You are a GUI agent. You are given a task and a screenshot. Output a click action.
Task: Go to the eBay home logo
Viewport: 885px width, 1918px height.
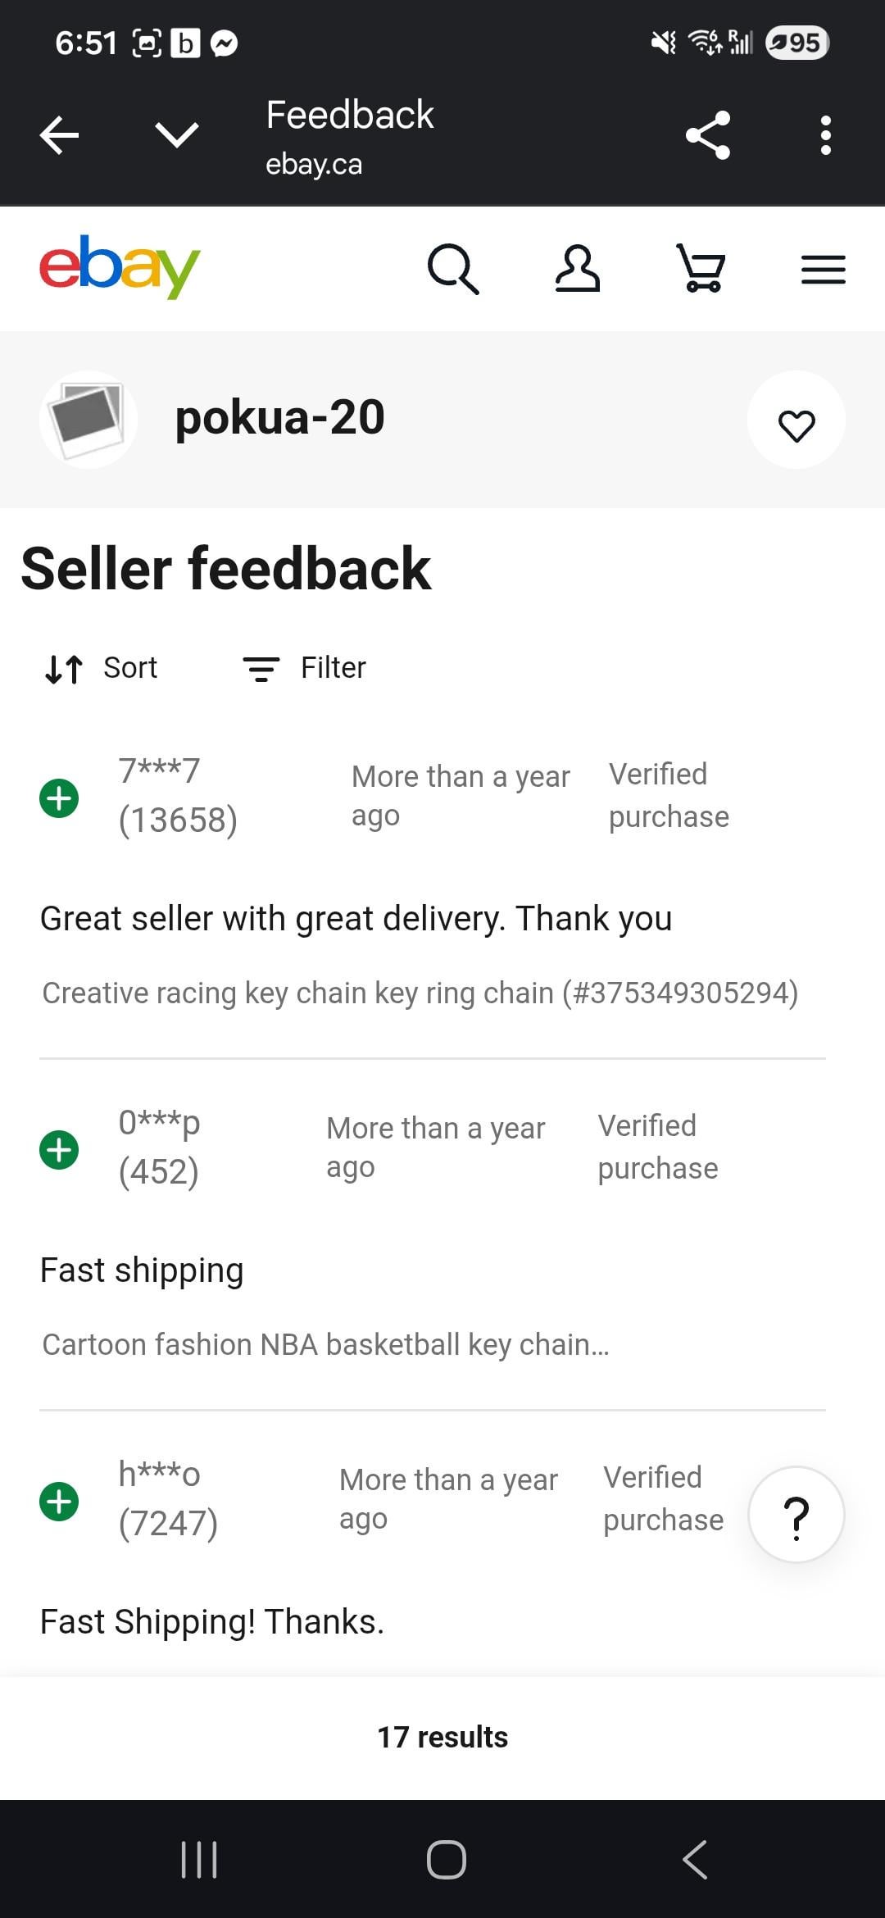120,267
